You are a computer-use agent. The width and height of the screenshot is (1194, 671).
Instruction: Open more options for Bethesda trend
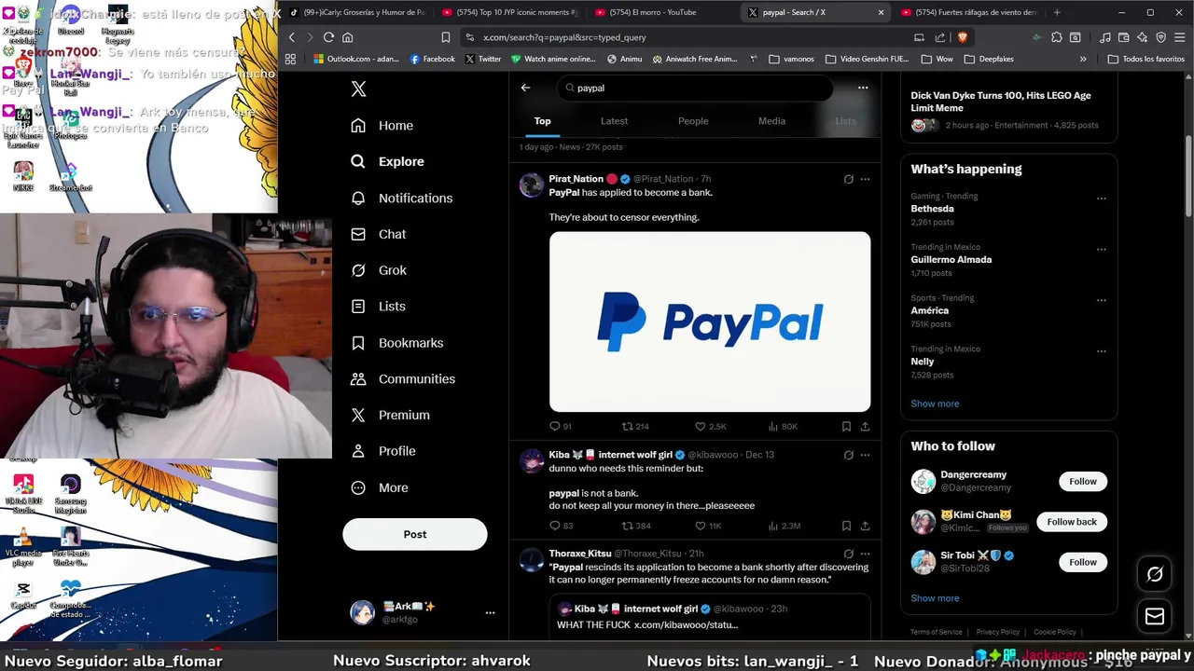[1102, 198]
